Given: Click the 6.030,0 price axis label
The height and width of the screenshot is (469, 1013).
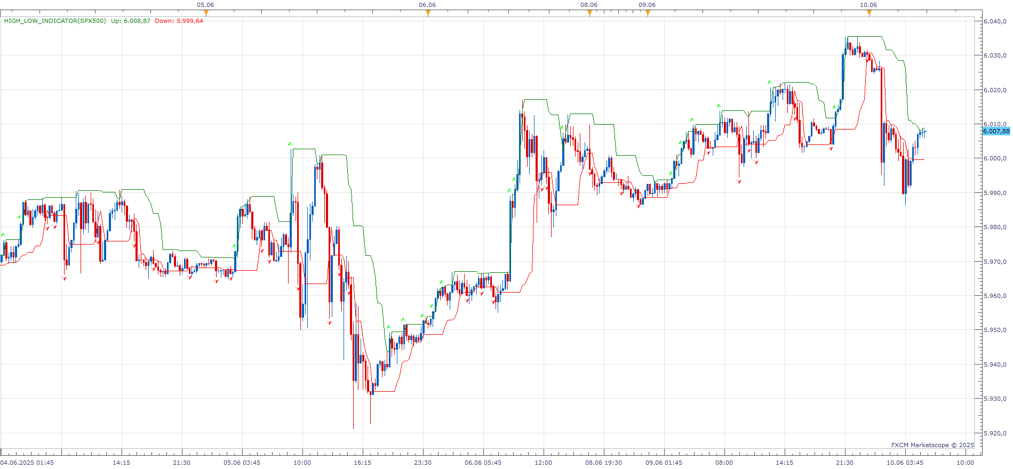Looking at the screenshot, I should 995,55.
